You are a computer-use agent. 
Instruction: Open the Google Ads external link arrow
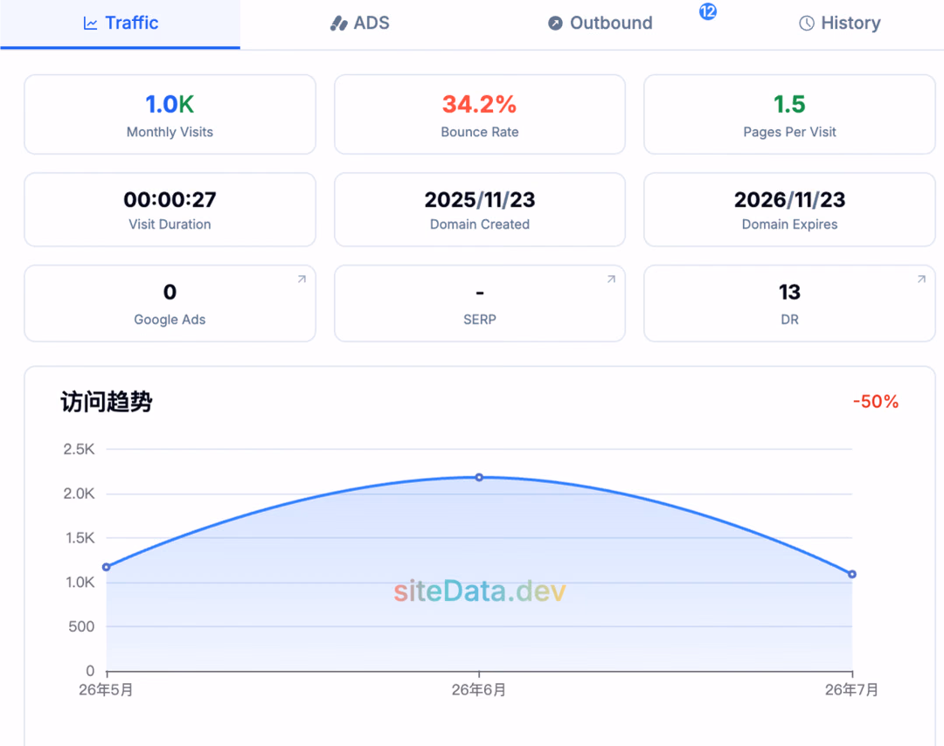[x=302, y=280]
